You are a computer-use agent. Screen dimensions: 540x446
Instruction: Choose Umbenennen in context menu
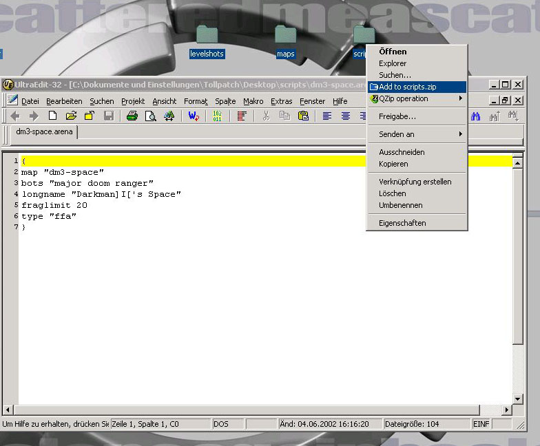417,205
